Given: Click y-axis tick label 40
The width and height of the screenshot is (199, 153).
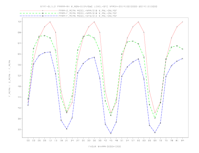Looking at the screenshot, I should 19,108.
